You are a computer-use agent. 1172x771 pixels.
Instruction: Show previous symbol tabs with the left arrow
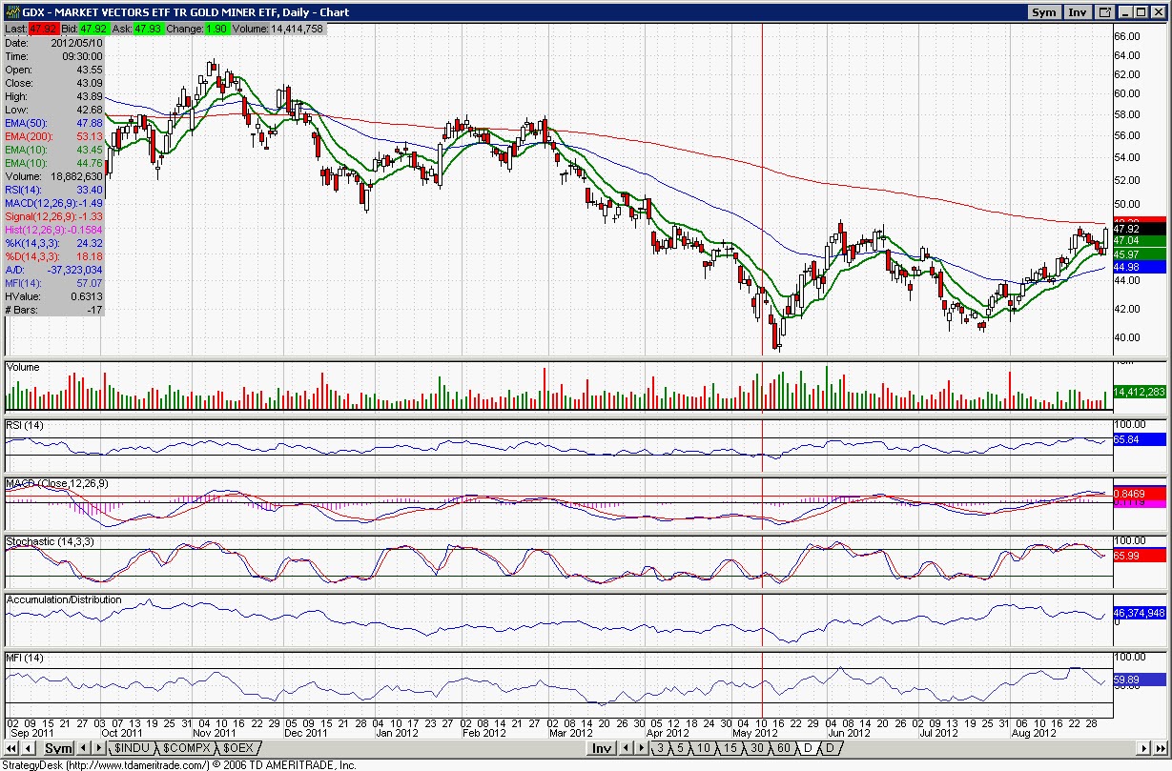tap(83, 748)
